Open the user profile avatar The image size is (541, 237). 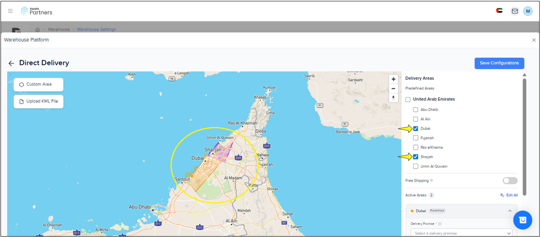tap(527, 11)
